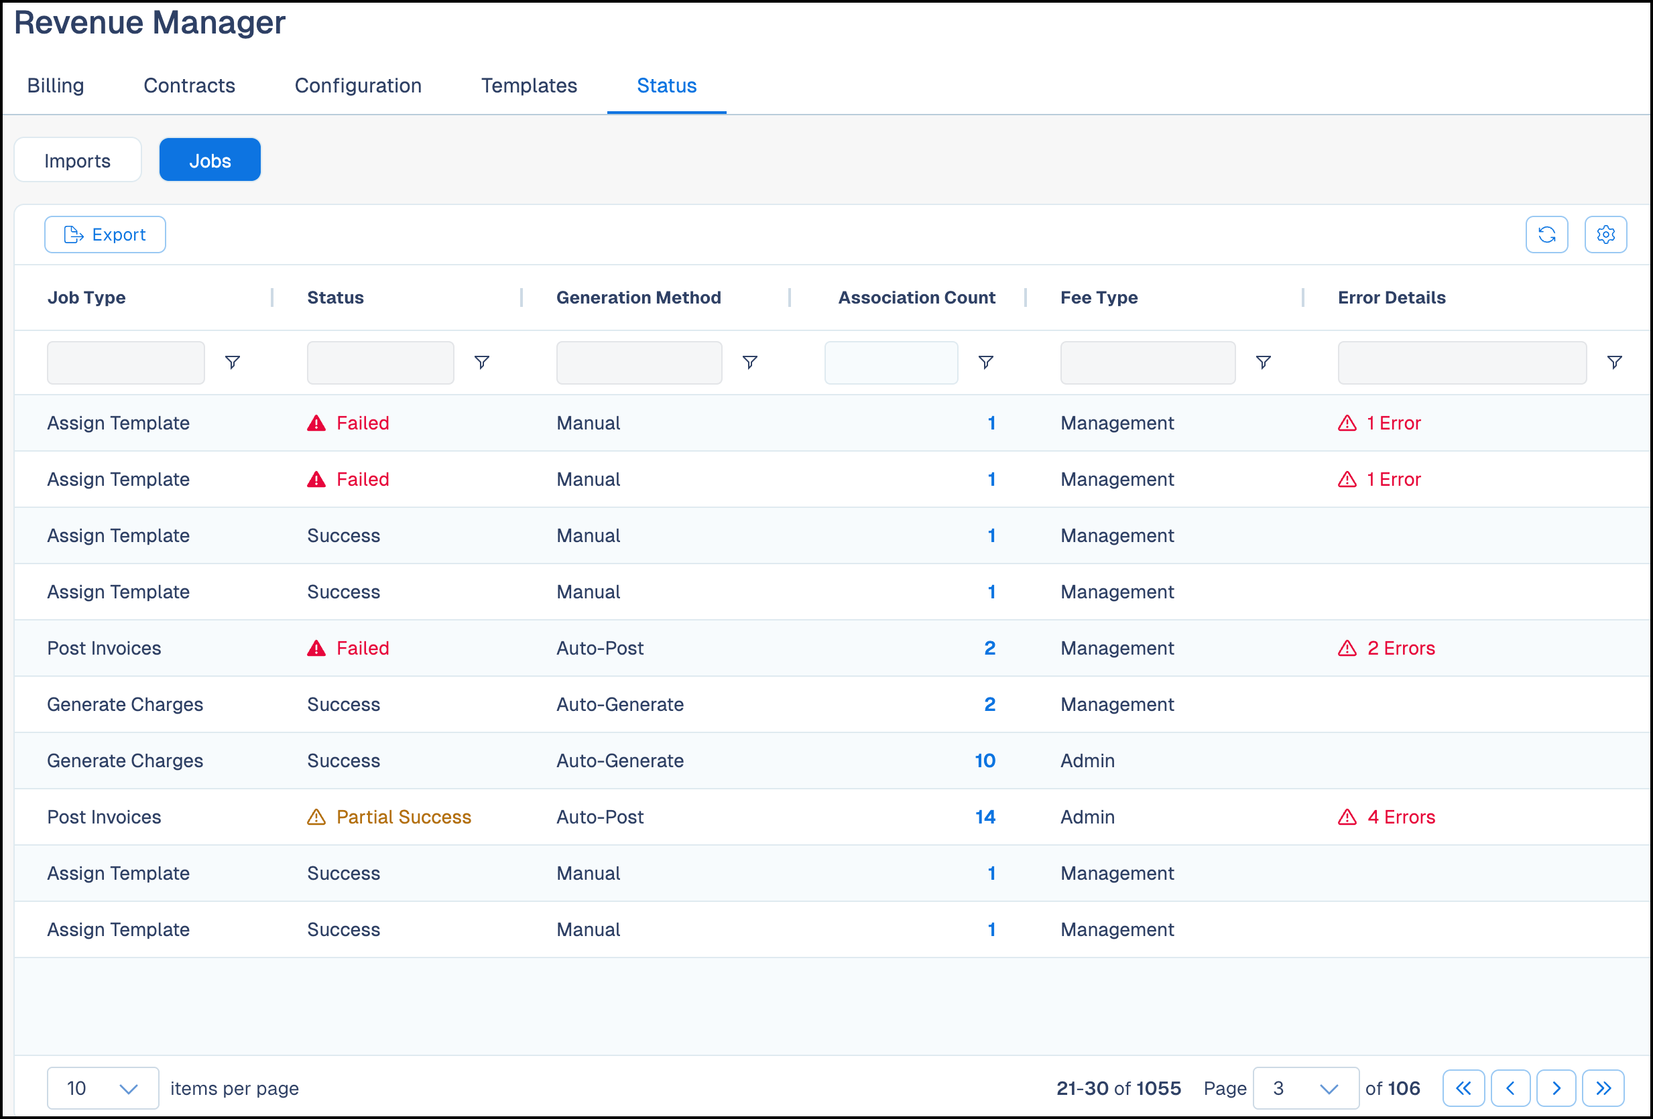This screenshot has width=1653, height=1119.
Task: Click the warning icon on the Partial Success row
Action: coord(316,817)
